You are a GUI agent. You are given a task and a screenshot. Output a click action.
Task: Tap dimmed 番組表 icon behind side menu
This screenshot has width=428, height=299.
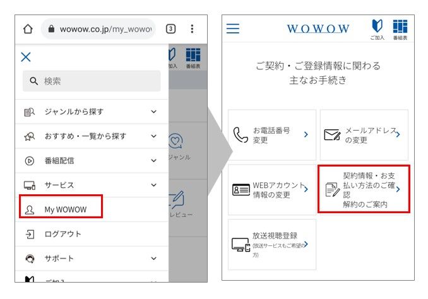(193, 58)
